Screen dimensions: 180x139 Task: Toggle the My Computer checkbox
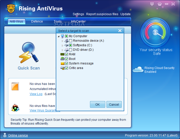tap(66, 36)
